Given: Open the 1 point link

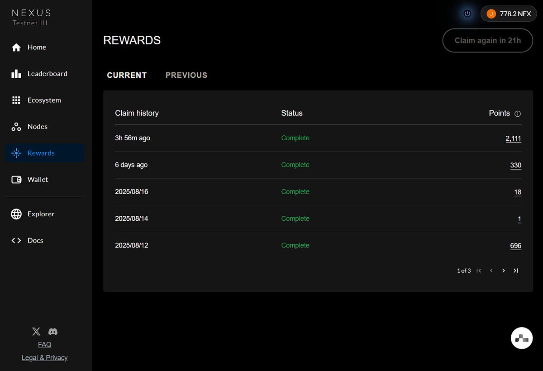Looking at the screenshot, I should (x=519, y=219).
